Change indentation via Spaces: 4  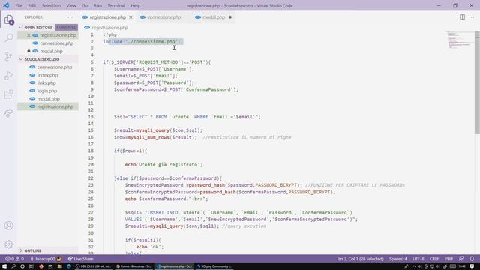(398, 259)
